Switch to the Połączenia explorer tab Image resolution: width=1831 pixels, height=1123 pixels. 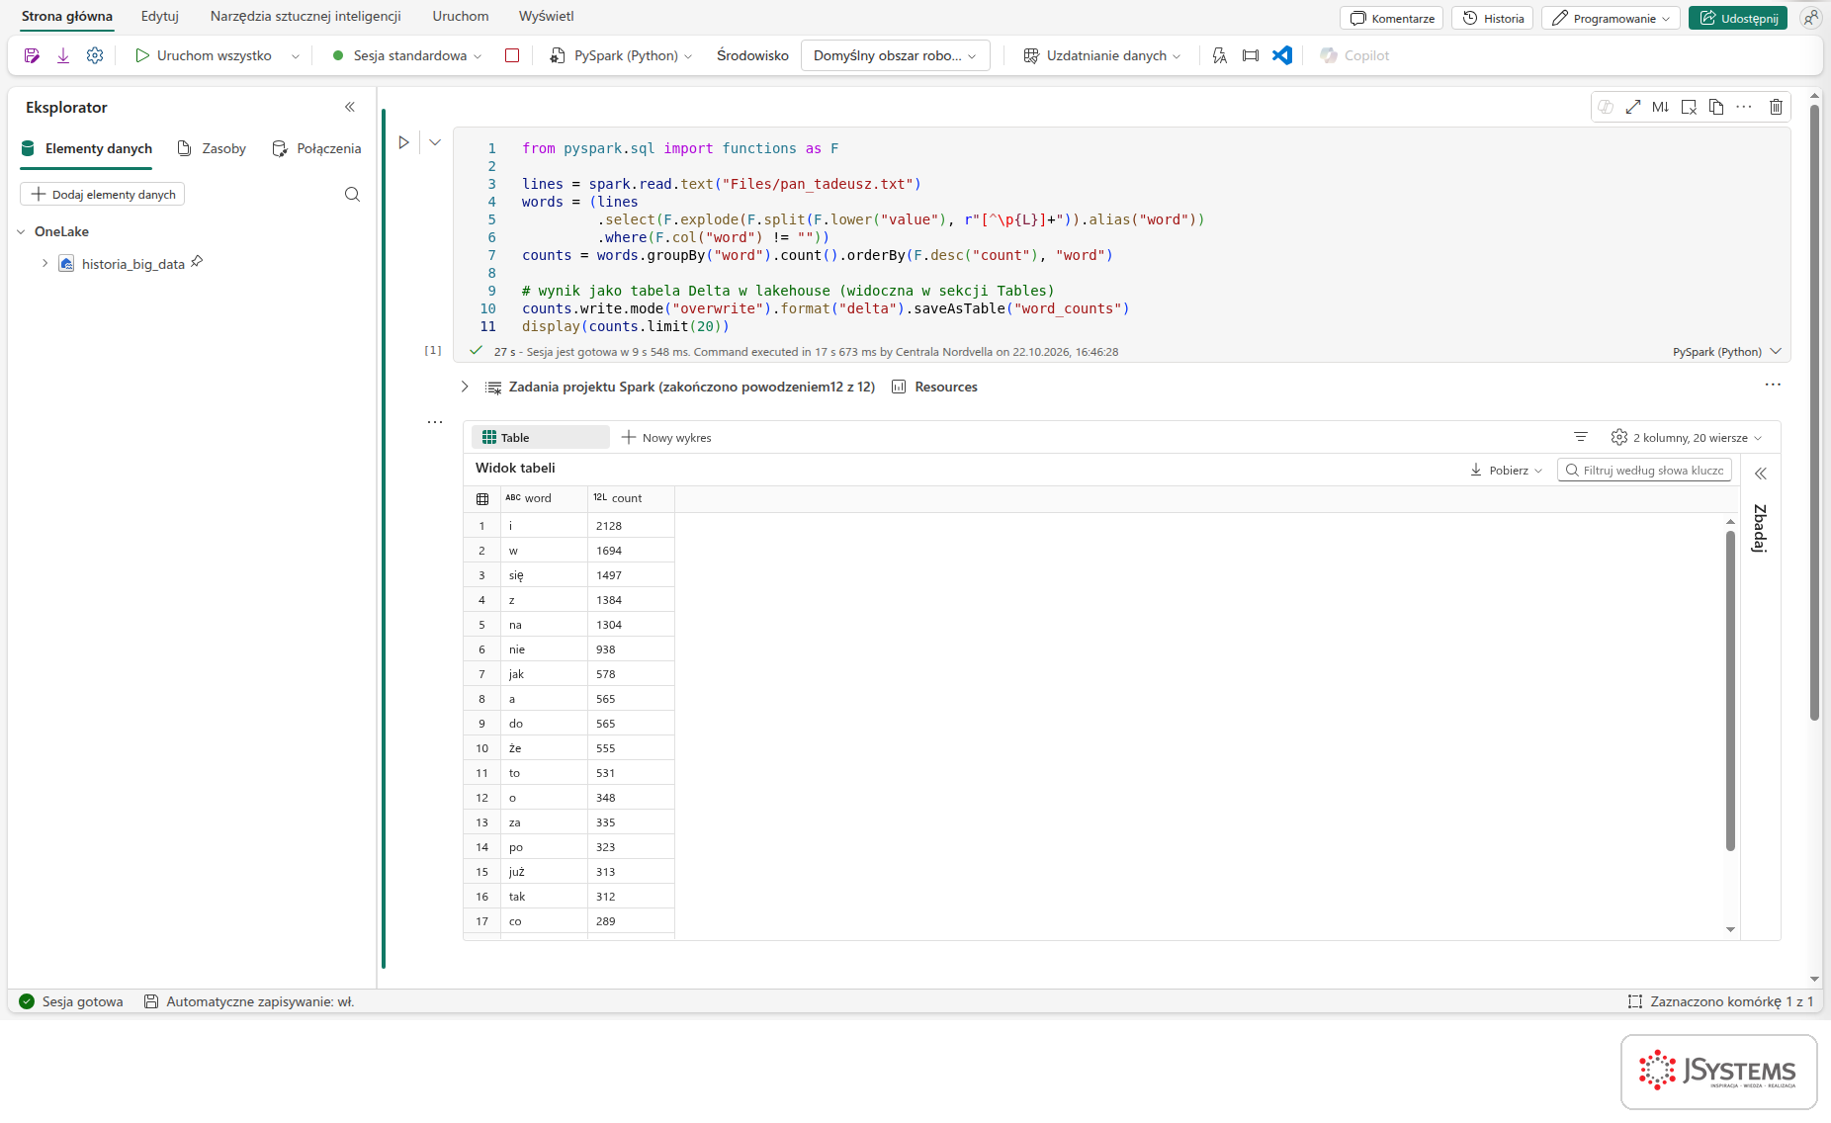[x=316, y=148]
